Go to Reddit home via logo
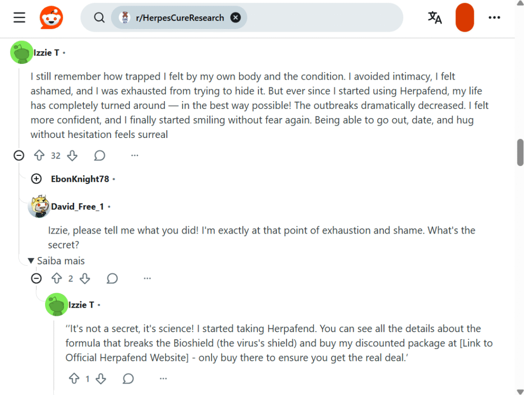This screenshot has height=395, width=524. click(x=52, y=18)
